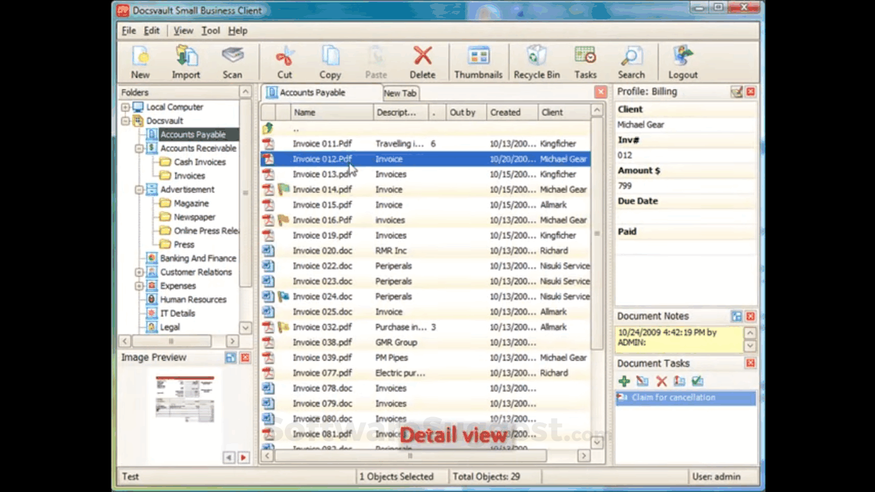
Task: Switch to the New Tab tab
Action: click(x=400, y=94)
